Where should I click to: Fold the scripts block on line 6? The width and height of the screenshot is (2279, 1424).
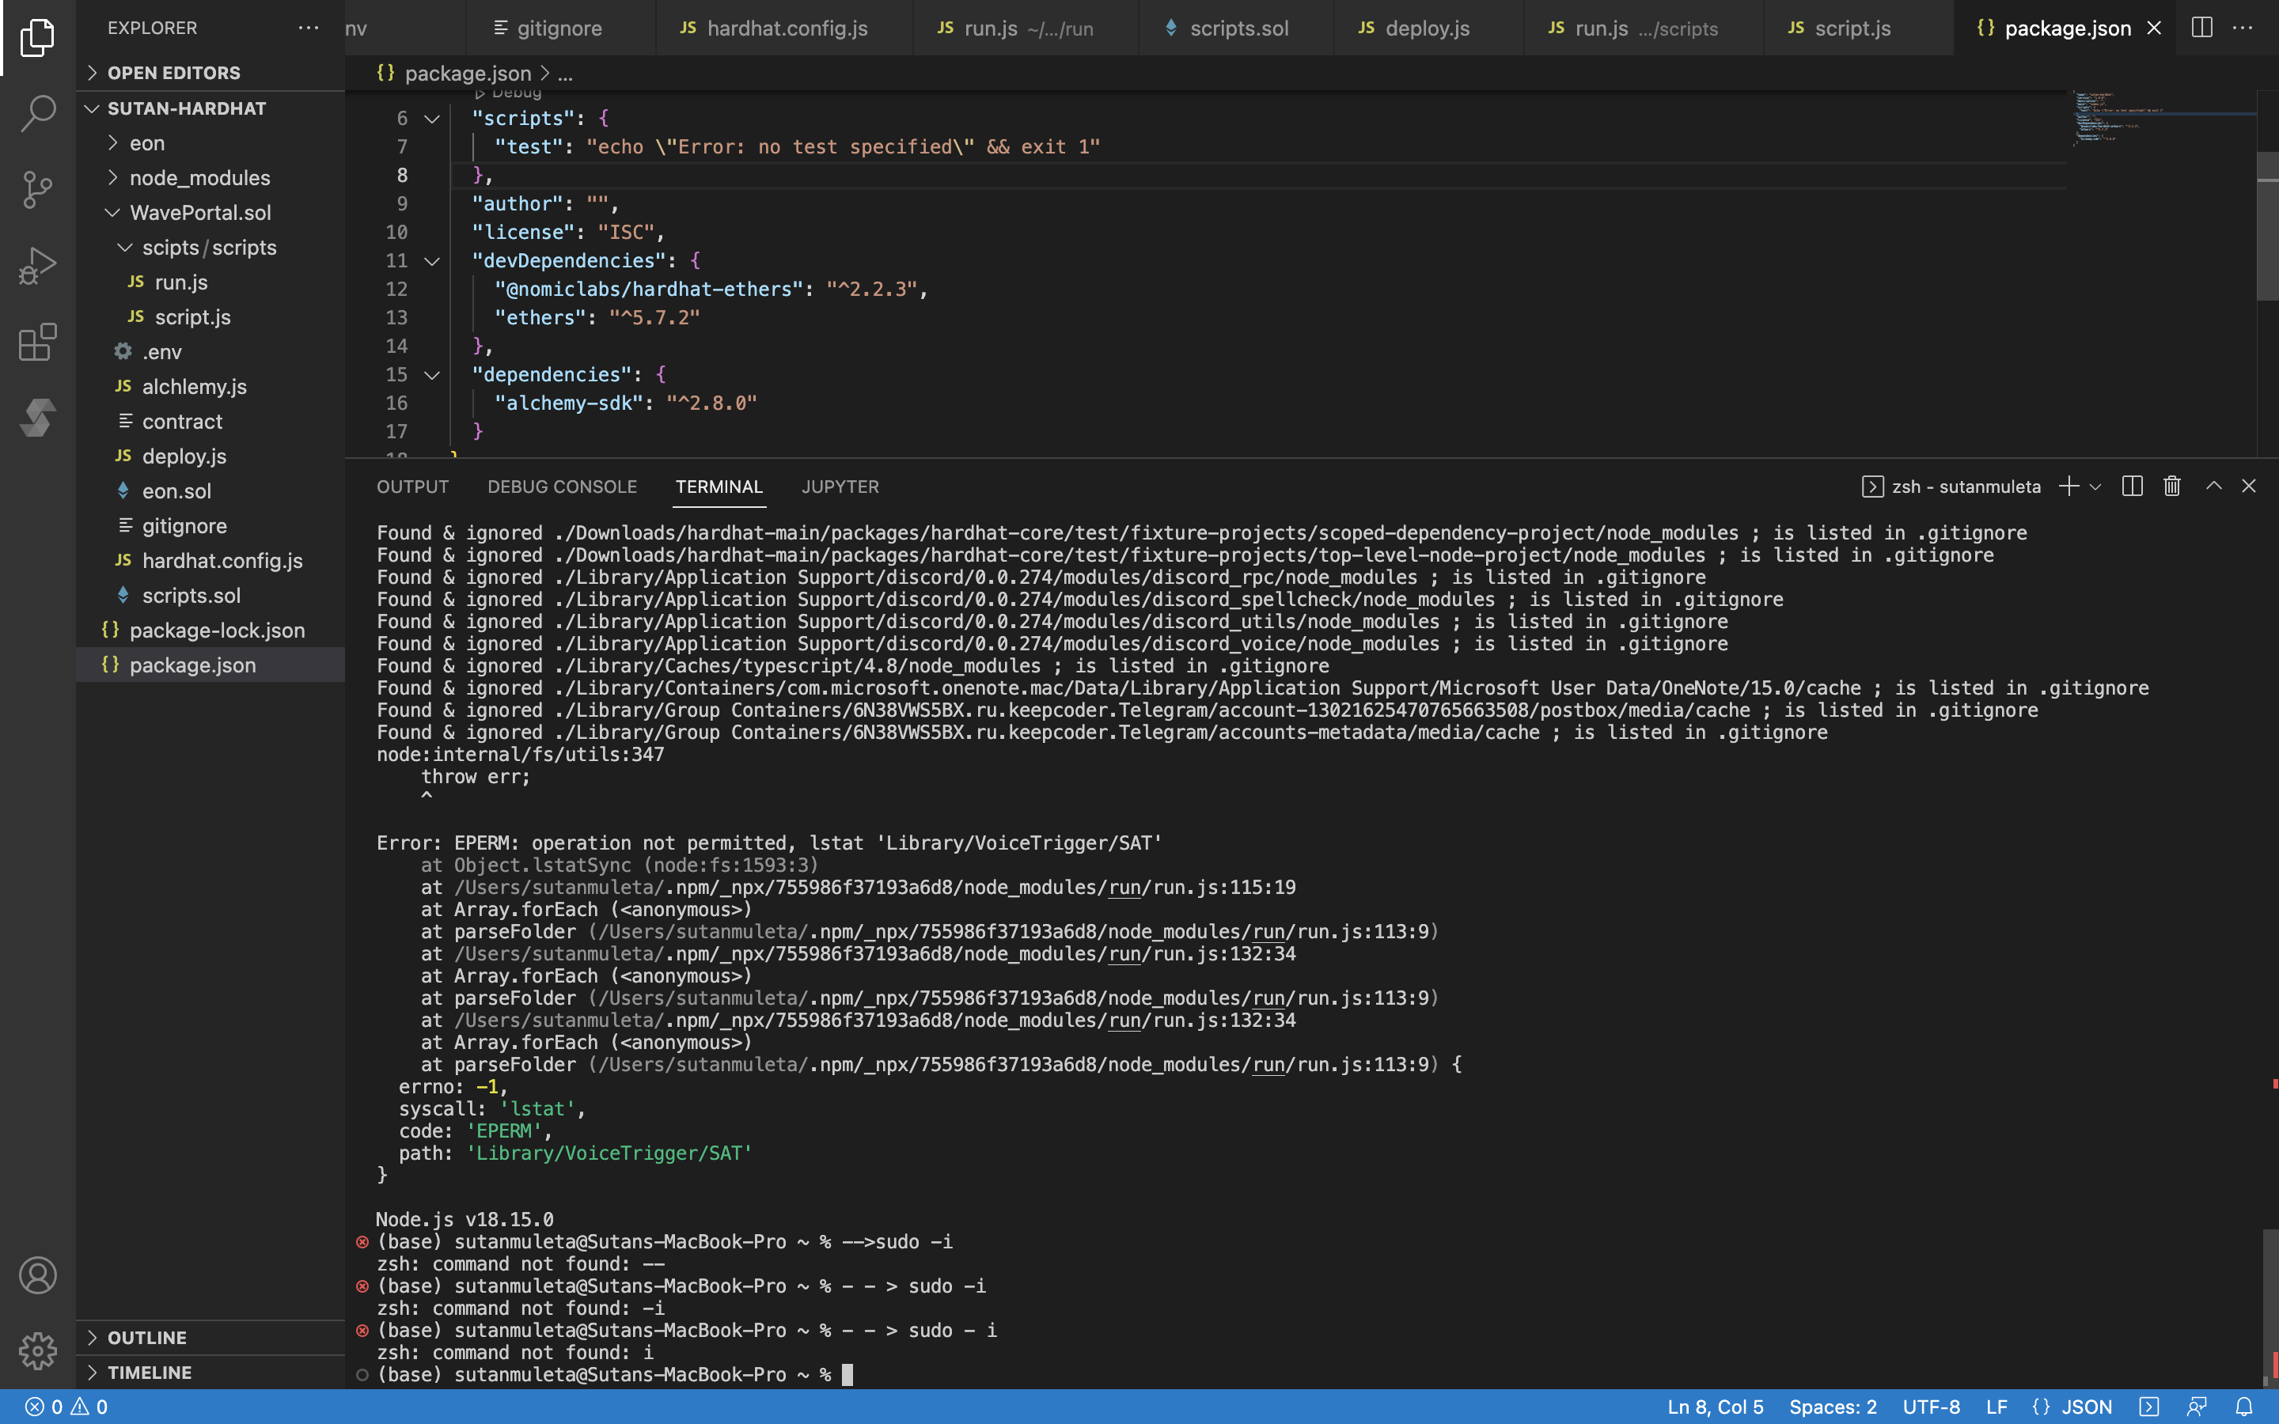pos(432,119)
